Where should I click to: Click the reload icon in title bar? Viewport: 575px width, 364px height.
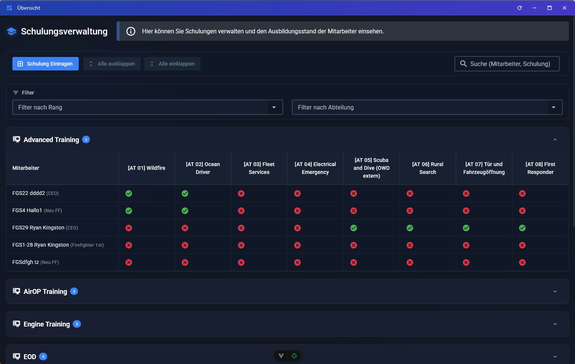click(x=520, y=8)
